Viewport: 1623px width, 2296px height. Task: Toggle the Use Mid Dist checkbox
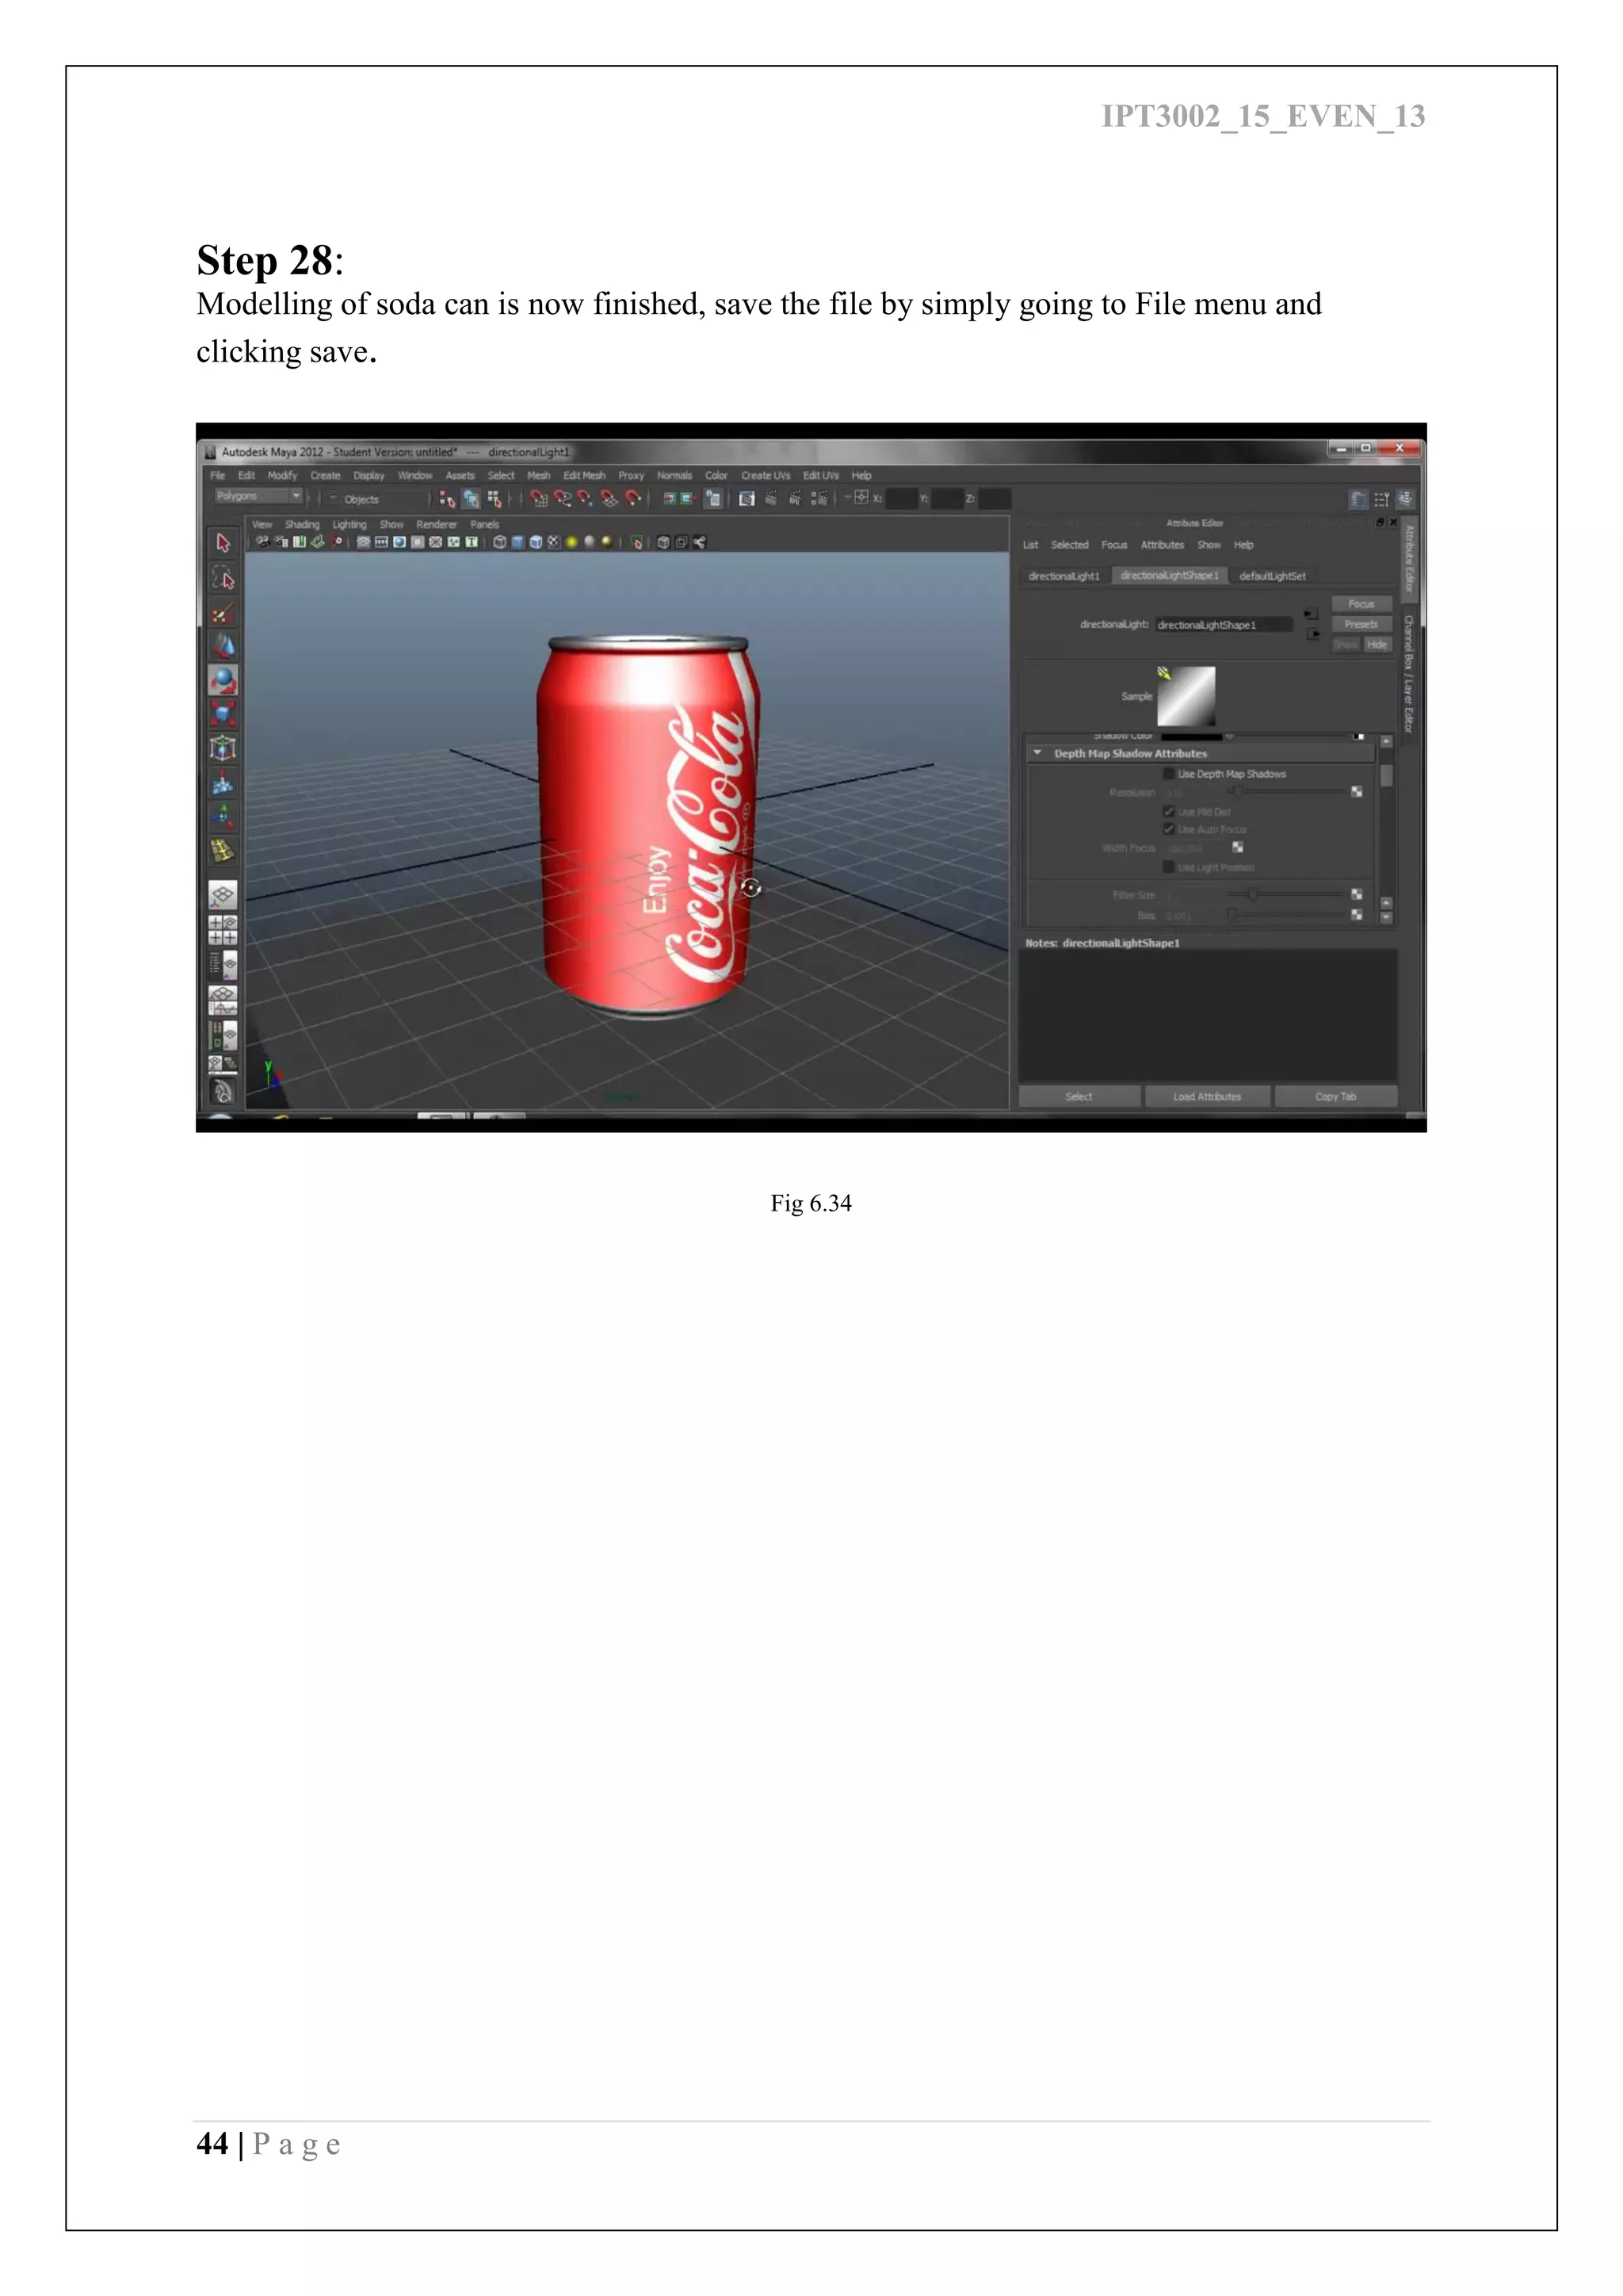(x=1168, y=812)
